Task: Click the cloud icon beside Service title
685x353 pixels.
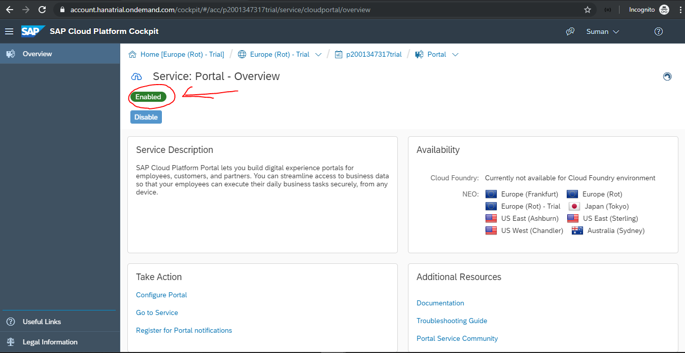Action: (x=136, y=76)
